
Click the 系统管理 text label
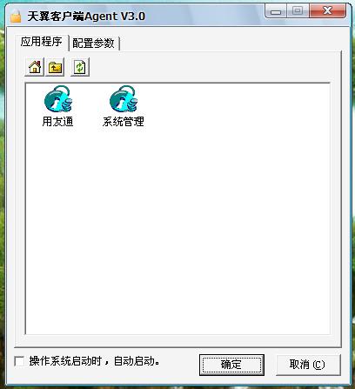[124, 121]
